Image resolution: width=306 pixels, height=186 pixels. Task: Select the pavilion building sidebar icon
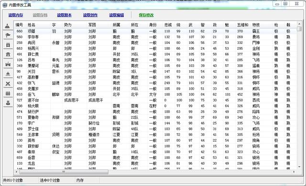point(8,55)
